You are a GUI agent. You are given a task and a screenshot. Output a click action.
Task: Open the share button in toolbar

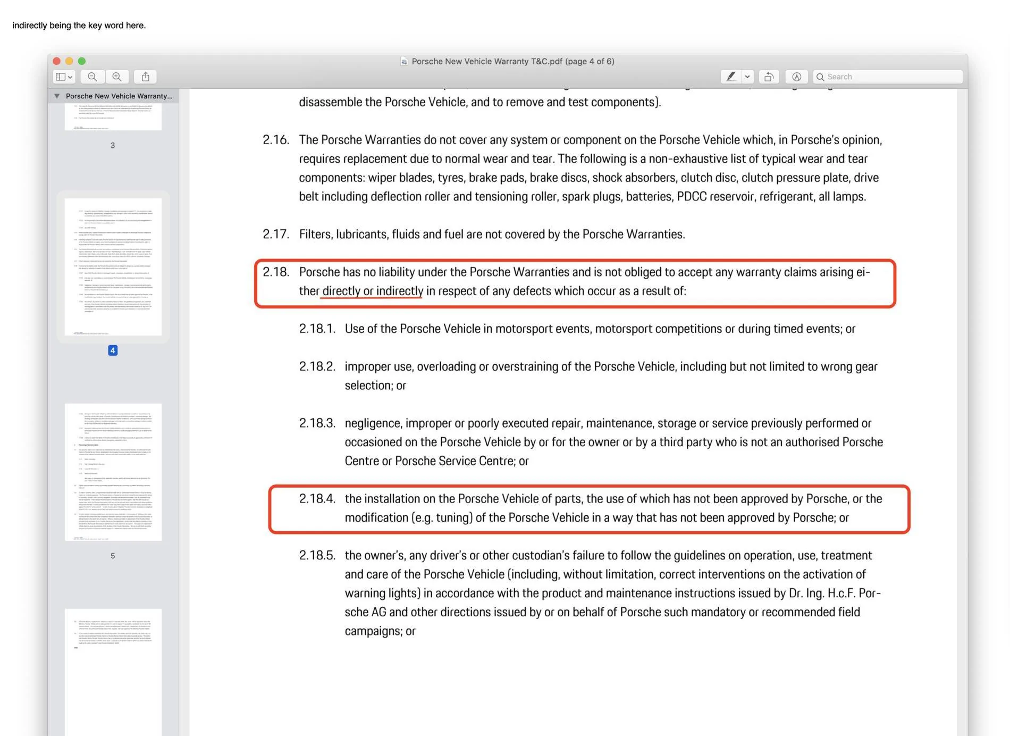click(145, 77)
